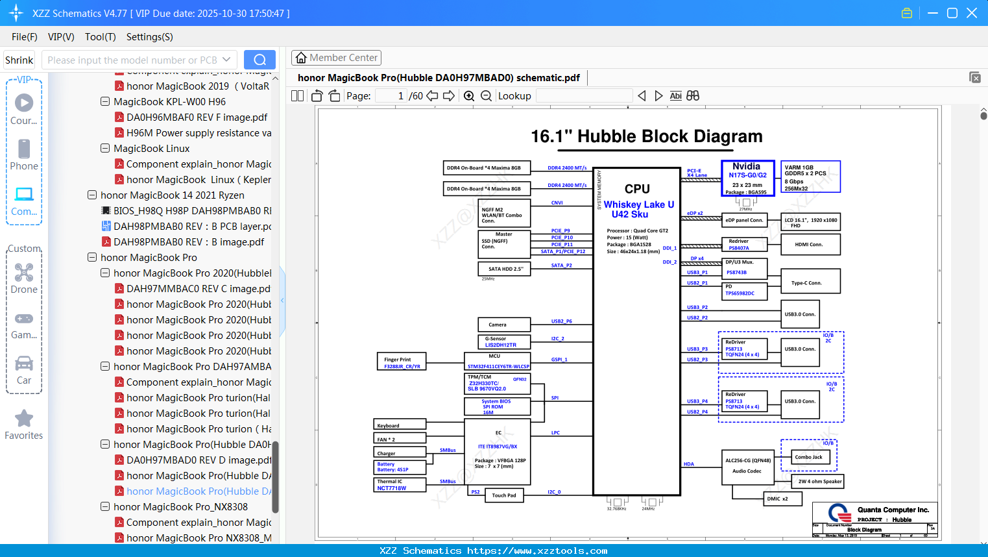Image resolution: width=988 pixels, height=557 pixels.
Task: Zoom out of the schematic
Action: coord(486,96)
